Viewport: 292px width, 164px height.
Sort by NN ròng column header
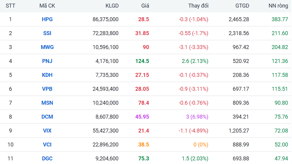click(278, 6)
